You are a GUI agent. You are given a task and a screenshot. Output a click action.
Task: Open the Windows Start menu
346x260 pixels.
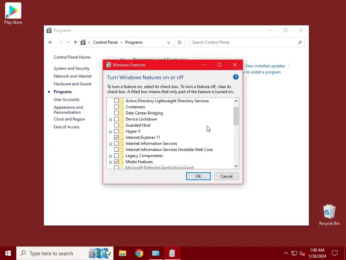pos(8,253)
